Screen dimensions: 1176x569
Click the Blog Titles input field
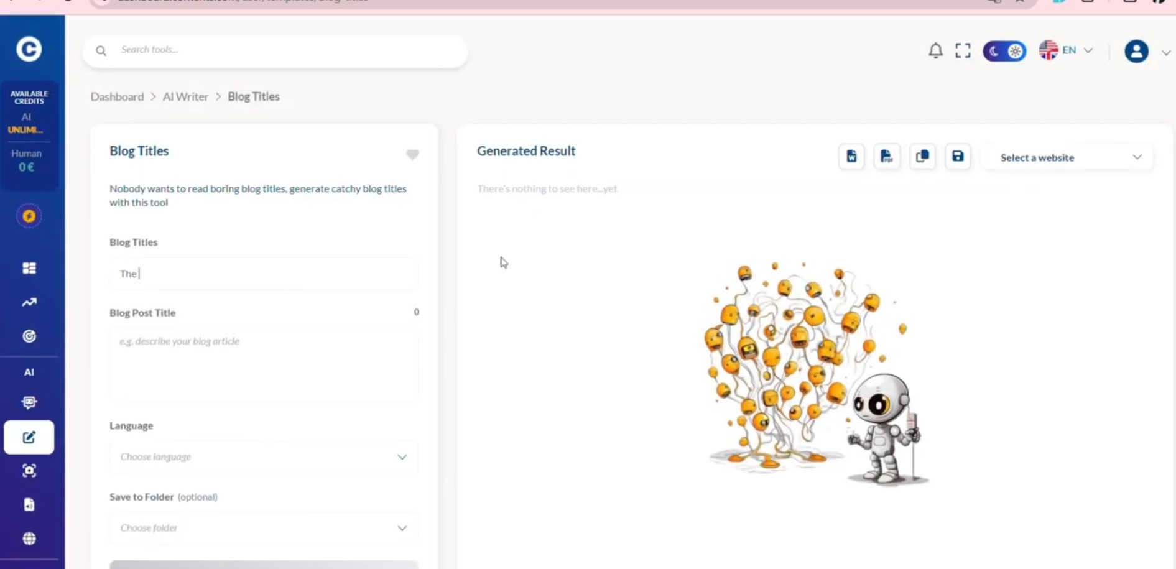click(x=264, y=274)
